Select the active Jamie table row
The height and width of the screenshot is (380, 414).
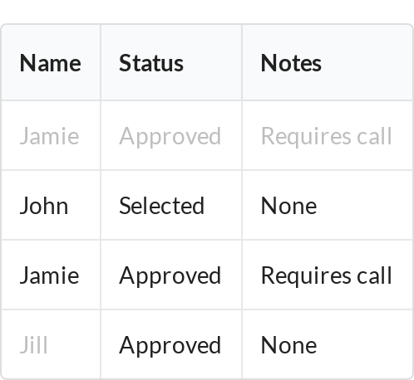point(207,275)
